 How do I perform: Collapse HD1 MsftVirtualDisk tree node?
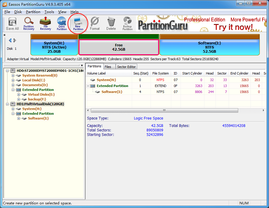click(x=7, y=104)
